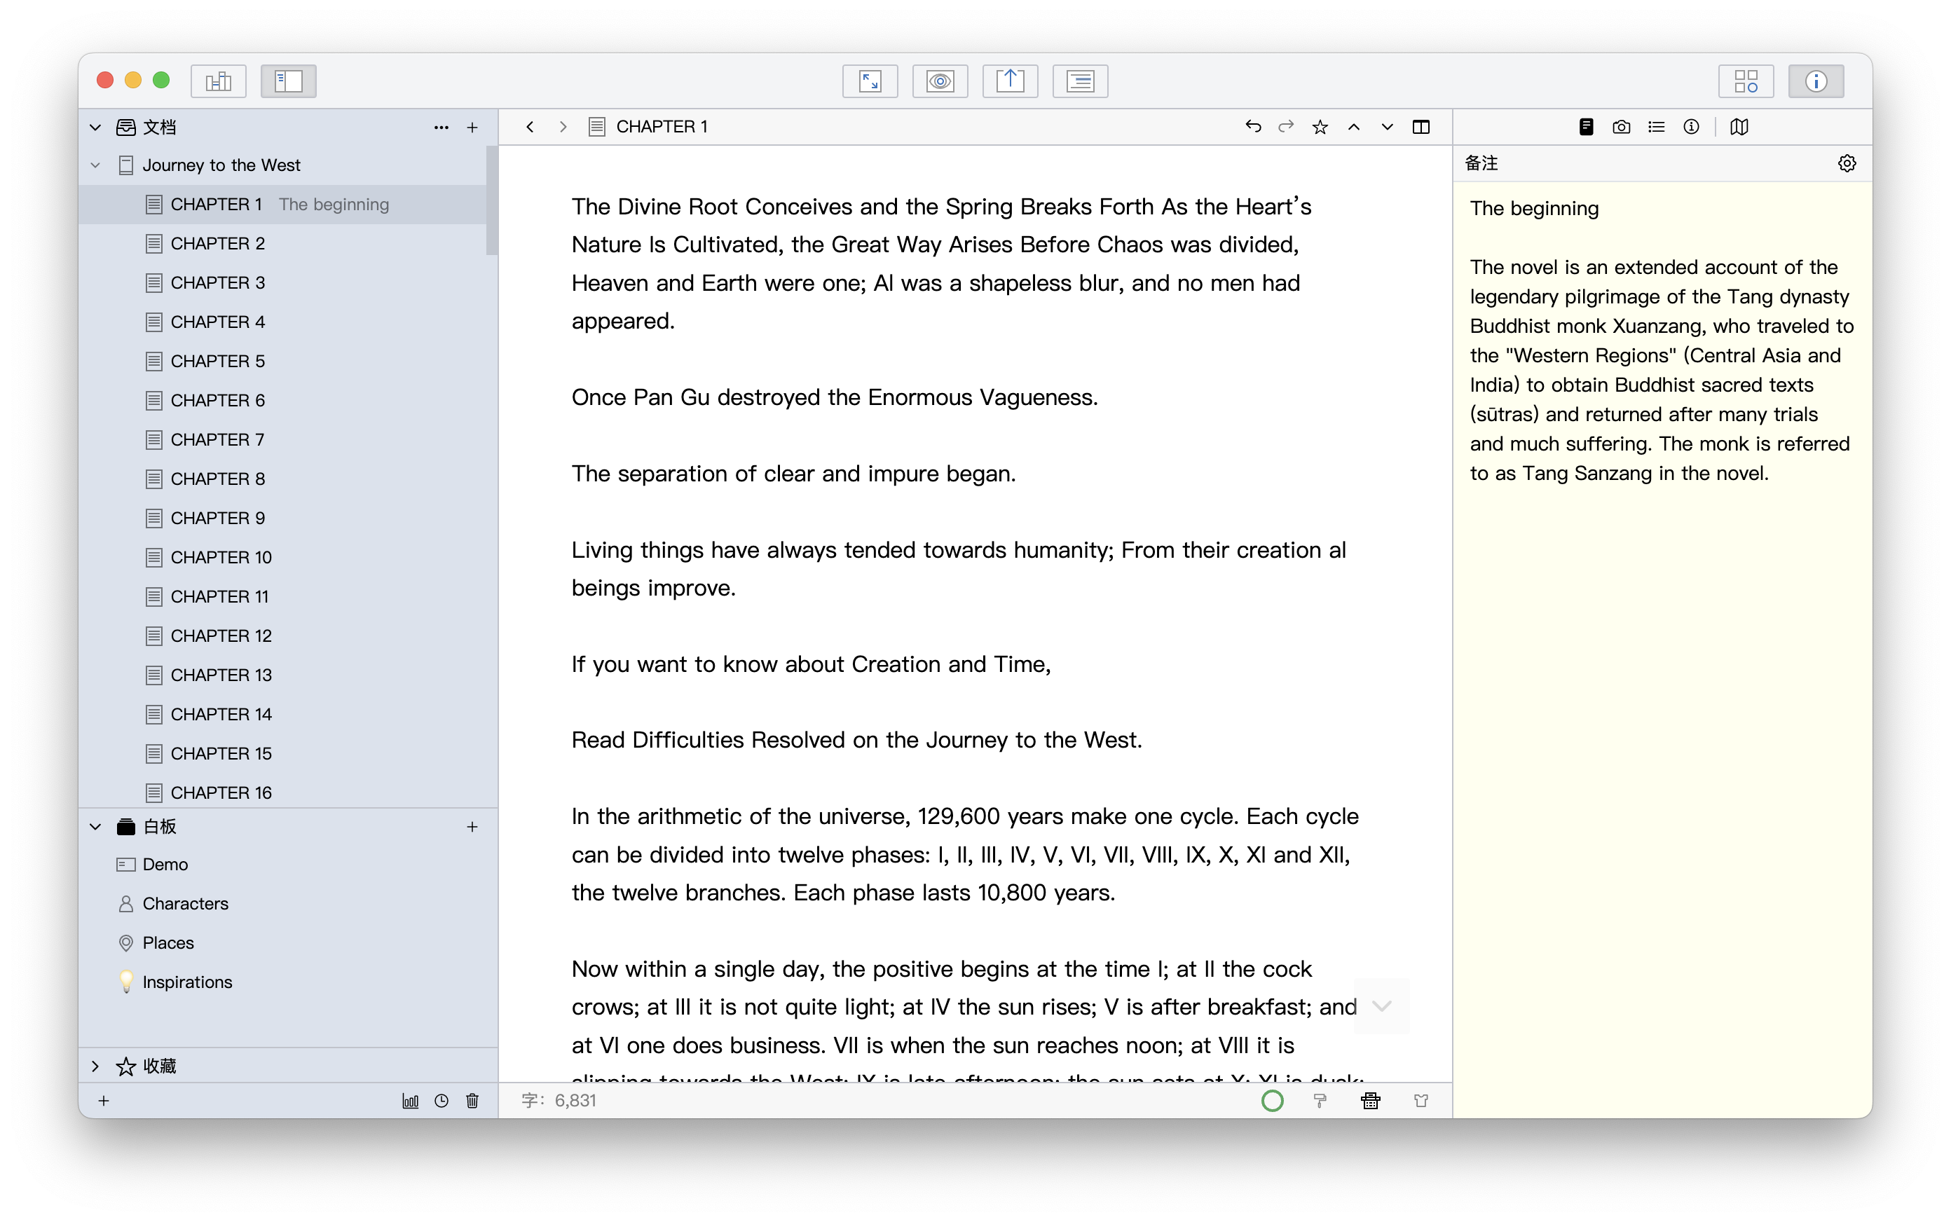This screenshot has height=1222, width=1951.
Task: Click the word count 6,831 indicator
Action: pyautogui.click(x=559, y=1101)
